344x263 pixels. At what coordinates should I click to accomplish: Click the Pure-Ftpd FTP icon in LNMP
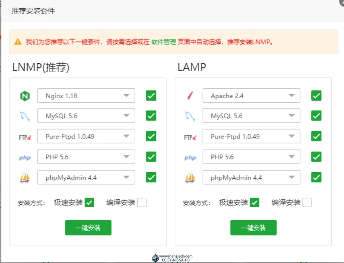[25, 137]
